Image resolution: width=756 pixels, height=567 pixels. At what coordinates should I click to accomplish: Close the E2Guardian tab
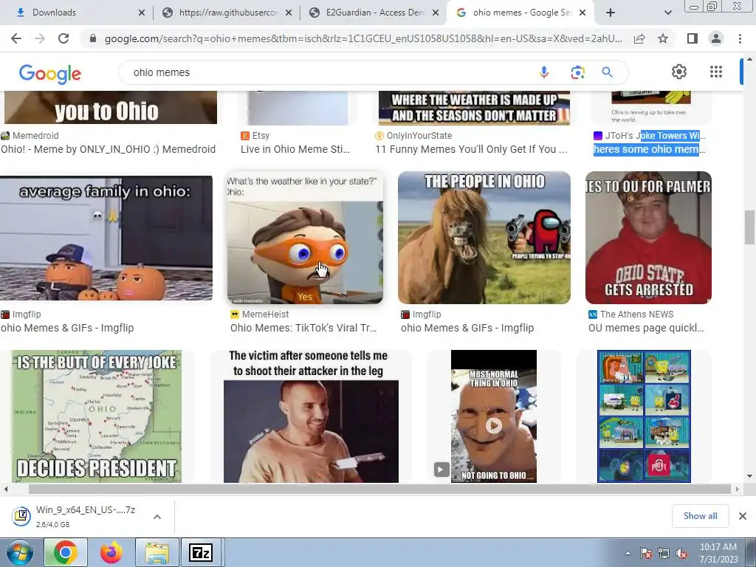click(436, 13)
